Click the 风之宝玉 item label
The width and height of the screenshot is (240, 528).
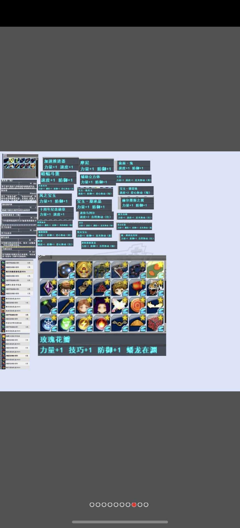click(x=47, y=196)
